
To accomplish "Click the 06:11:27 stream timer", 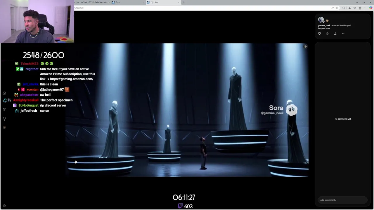I will click(x=184, y=197).
